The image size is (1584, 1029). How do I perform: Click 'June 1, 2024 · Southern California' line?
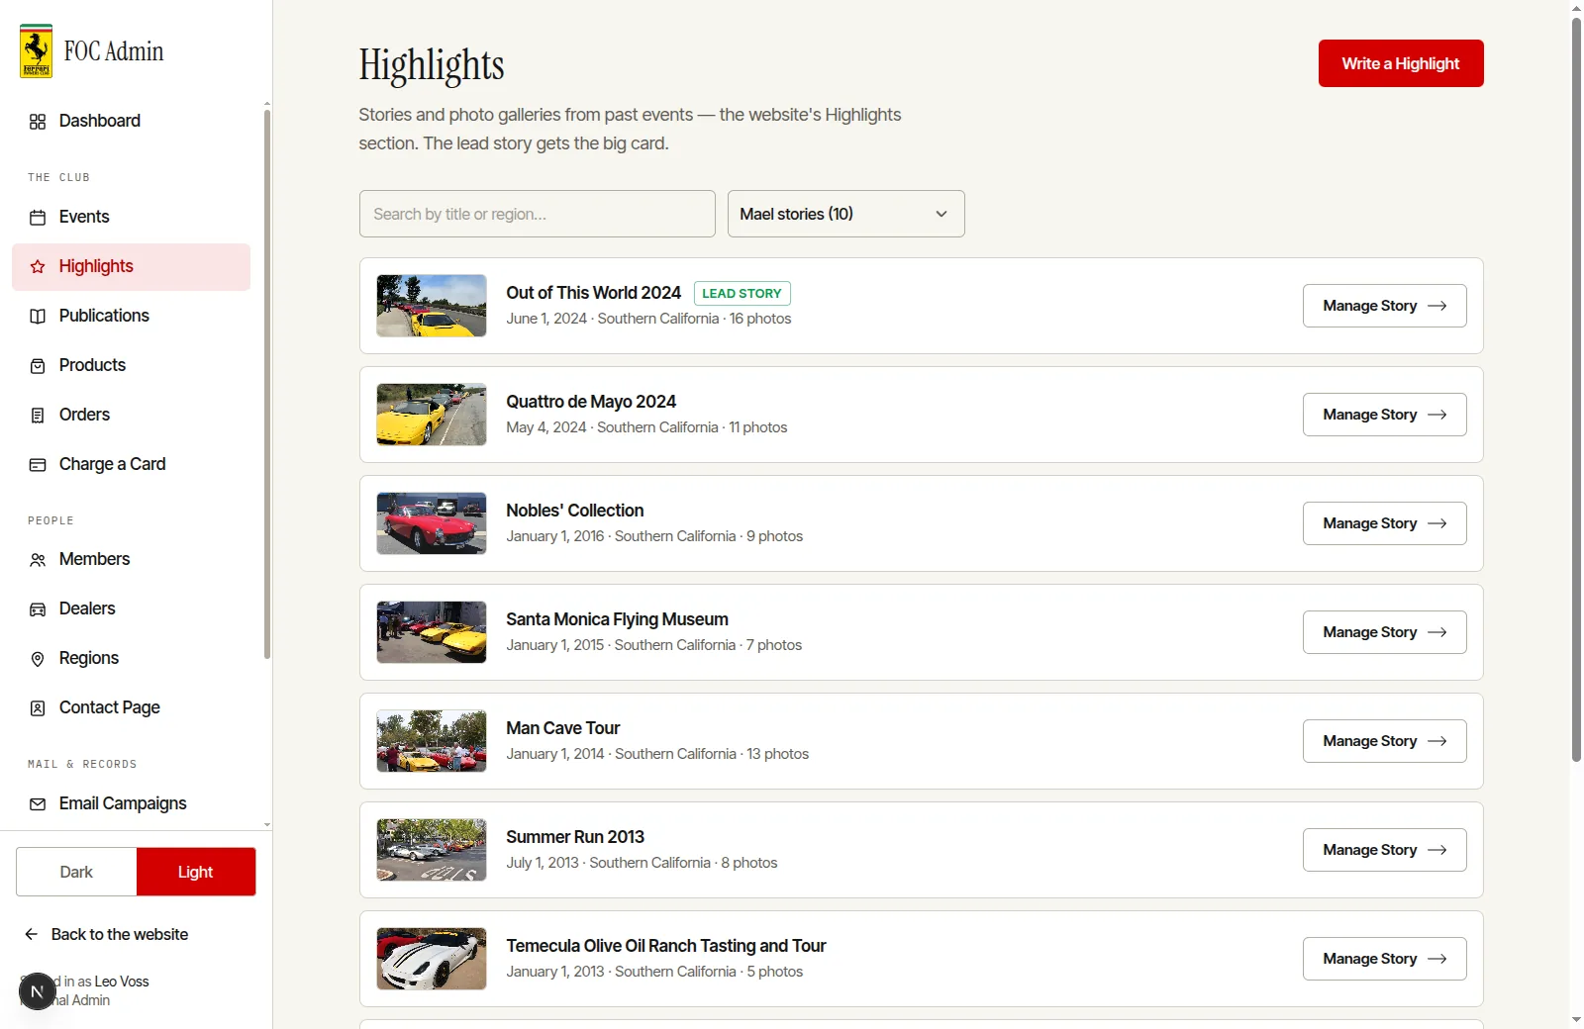pyautogui.click(x=648, y=319)
